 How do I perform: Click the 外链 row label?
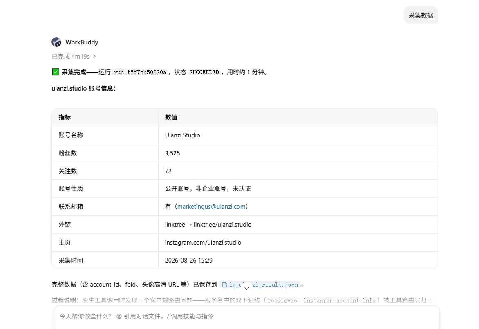pyautogui.click(x=65, y=225)
